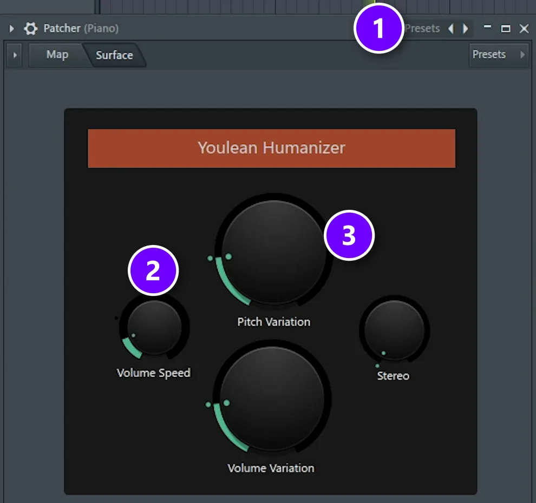This screenshot has height=503, width=536.
Task: Expand the Patcher title bar menu arrow
Action: pos(11,28)
